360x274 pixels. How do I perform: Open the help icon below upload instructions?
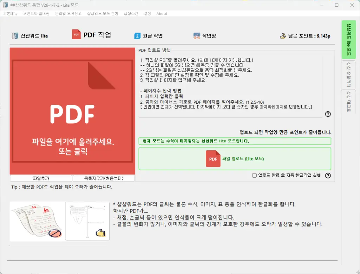point(328,114)
